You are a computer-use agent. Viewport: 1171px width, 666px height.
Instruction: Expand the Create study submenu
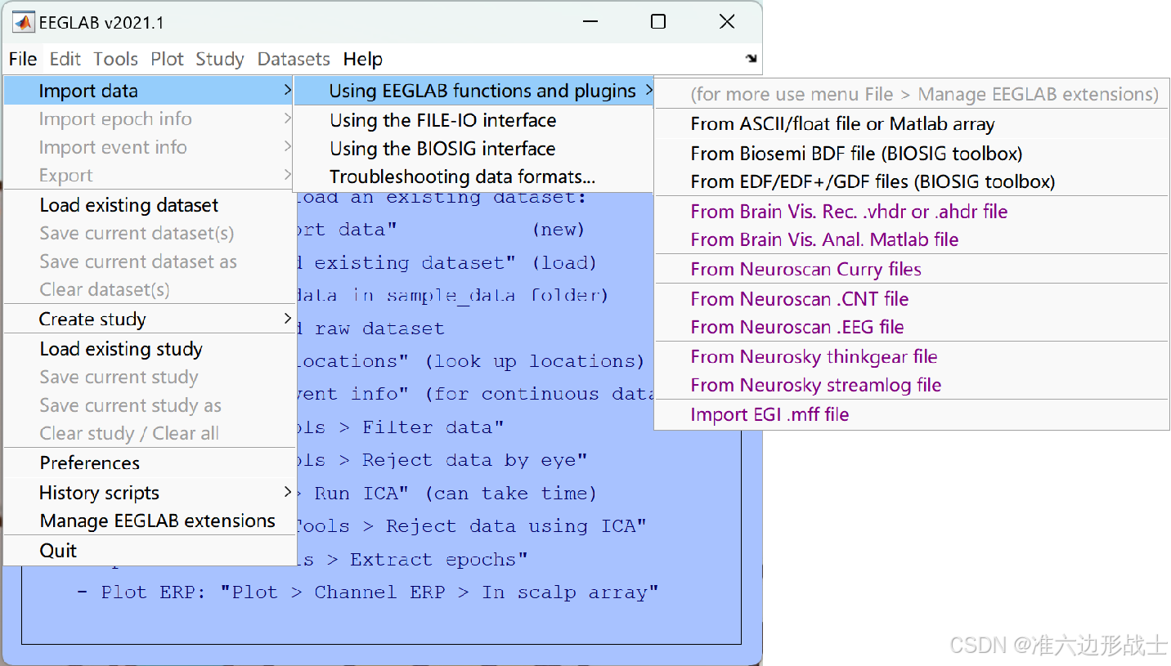point(150,319)
